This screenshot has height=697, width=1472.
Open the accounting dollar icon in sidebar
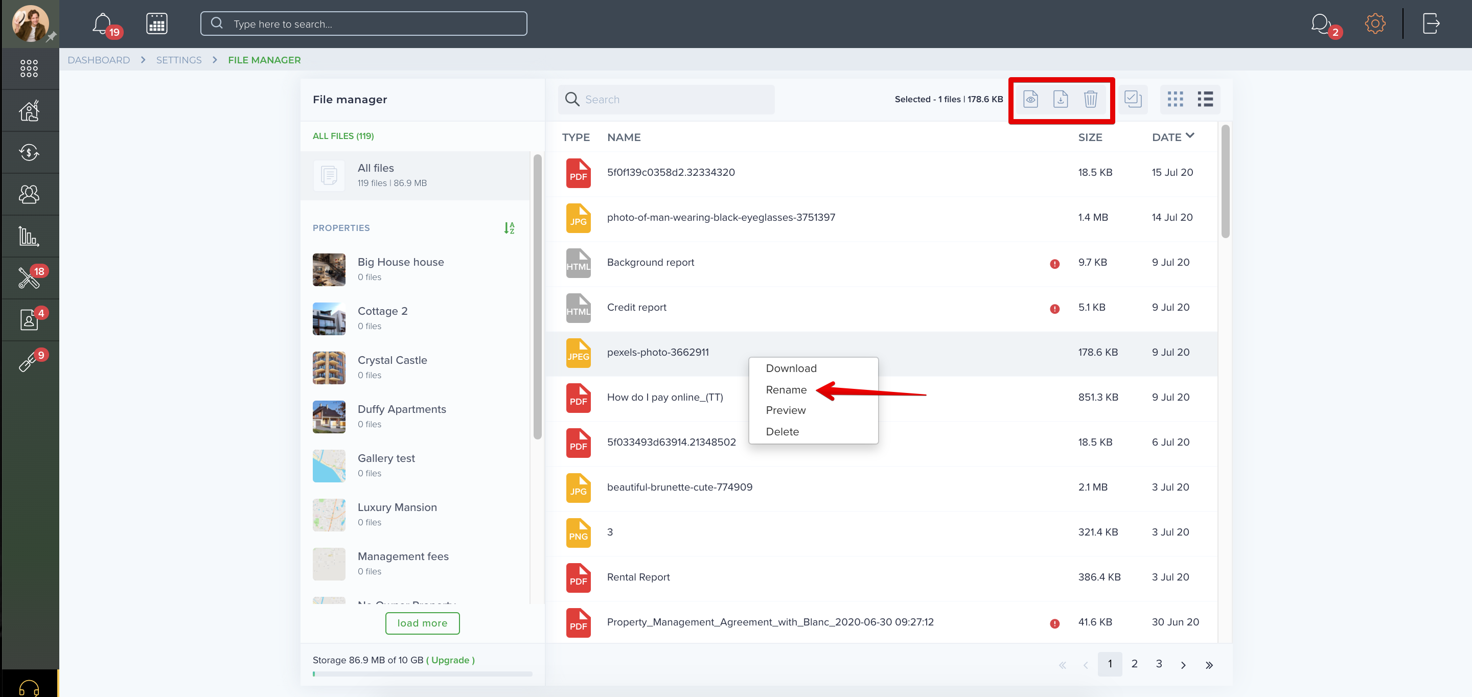pyautogui.click(x=29, y=153)
